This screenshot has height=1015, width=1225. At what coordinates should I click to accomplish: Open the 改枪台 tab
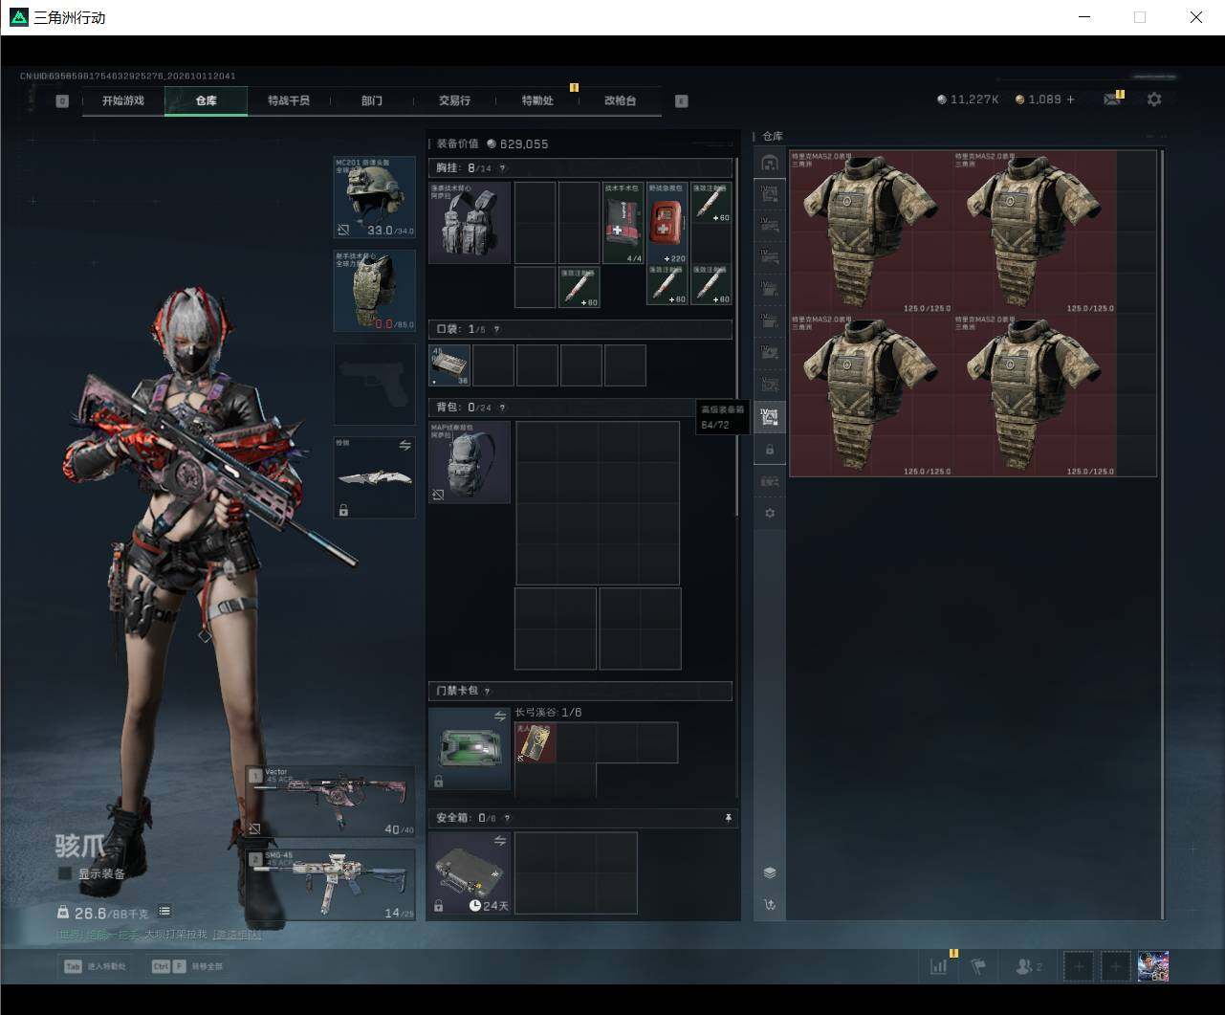point(620,100)
